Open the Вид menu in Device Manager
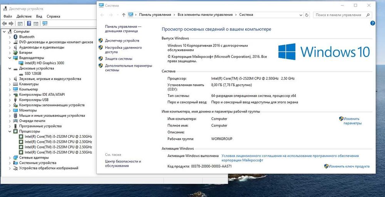This screenshot has width=385, height=197. [39, 17]
